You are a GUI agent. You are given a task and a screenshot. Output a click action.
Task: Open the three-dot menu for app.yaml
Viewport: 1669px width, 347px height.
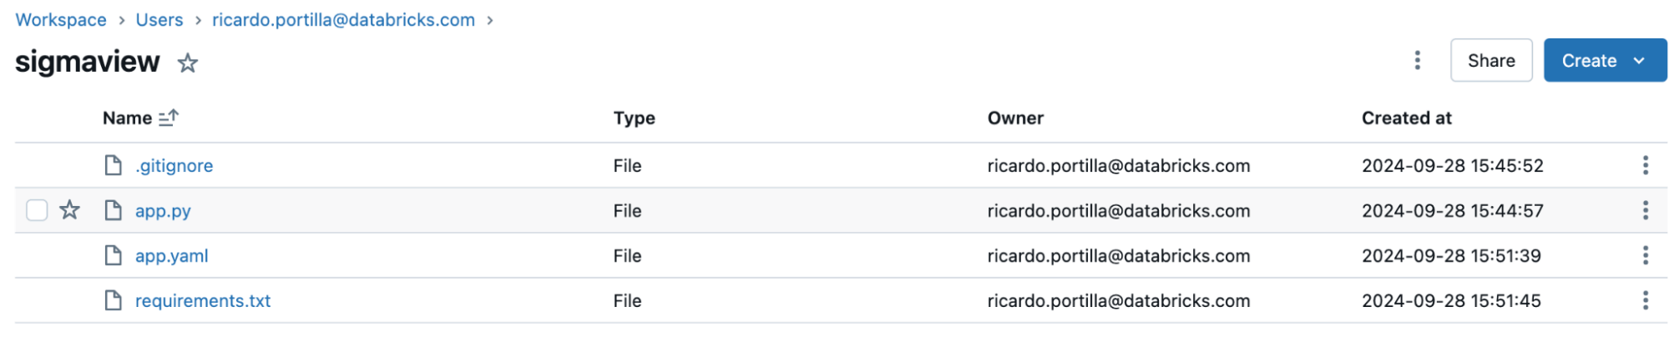tap(1645, 255)
